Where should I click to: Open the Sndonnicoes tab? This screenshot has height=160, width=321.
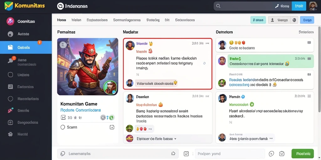(185, 20)
